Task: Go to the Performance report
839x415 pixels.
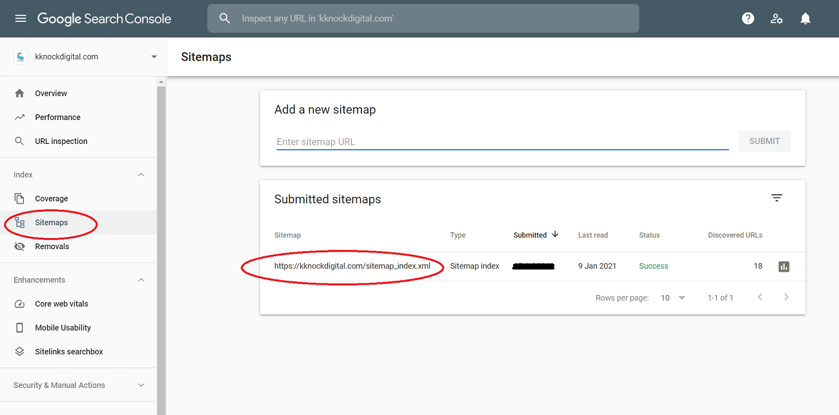Action: tap(57, 117)
